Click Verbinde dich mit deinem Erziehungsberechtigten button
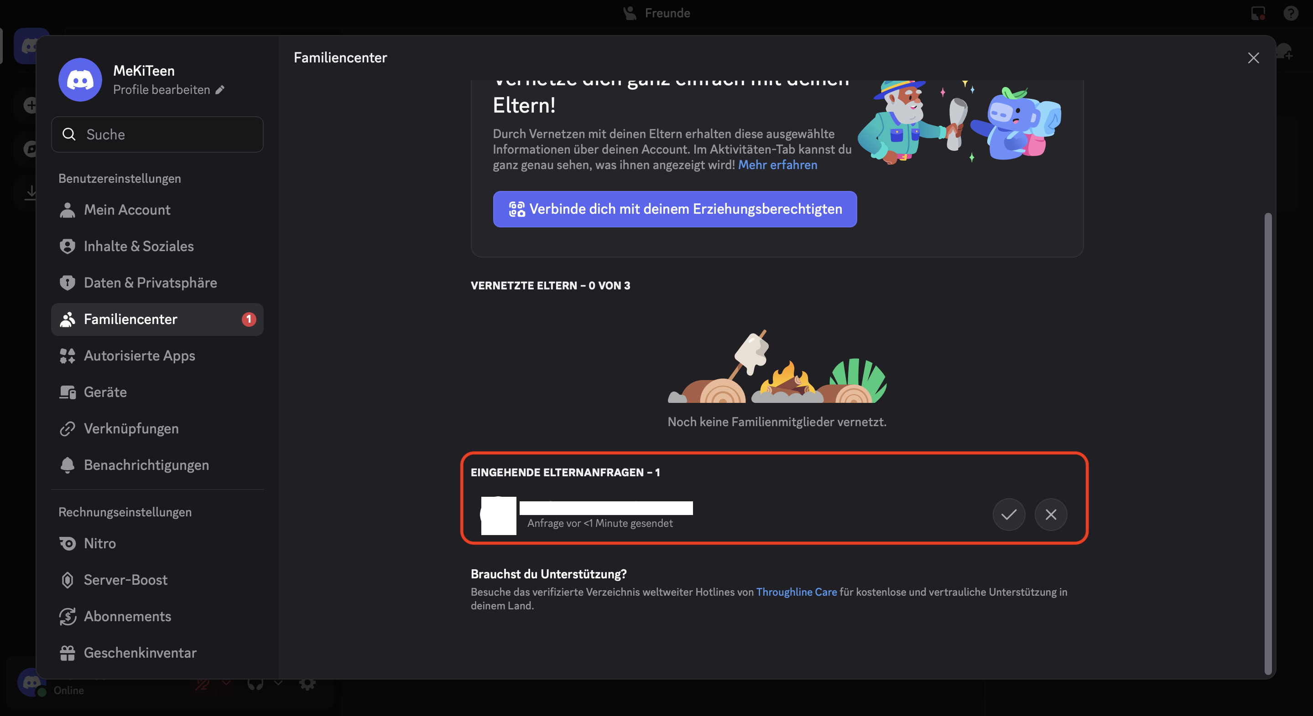 674,209
